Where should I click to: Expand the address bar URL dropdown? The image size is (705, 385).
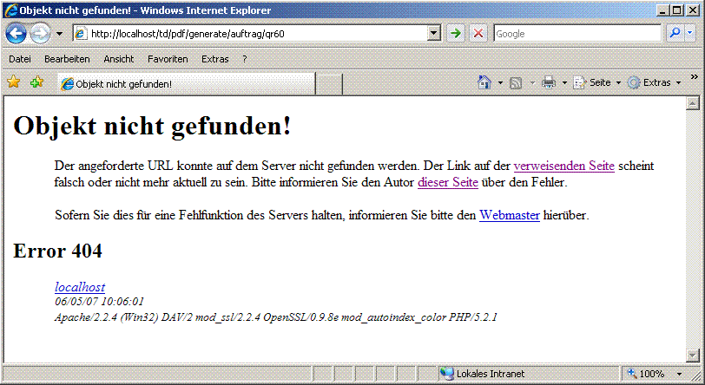click(x=435, y=34)
